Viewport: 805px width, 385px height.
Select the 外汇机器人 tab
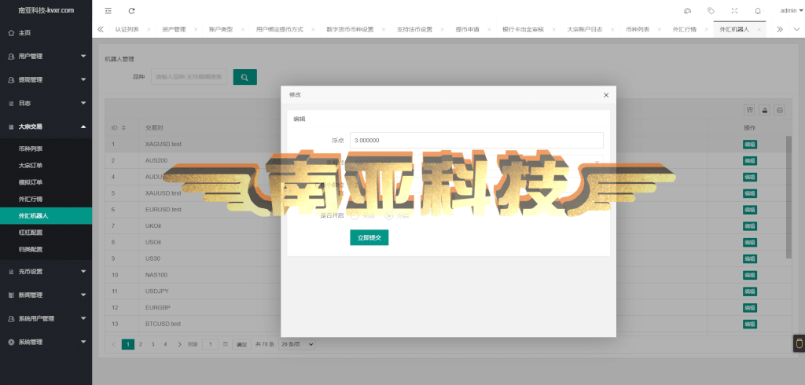coord(734,29)
